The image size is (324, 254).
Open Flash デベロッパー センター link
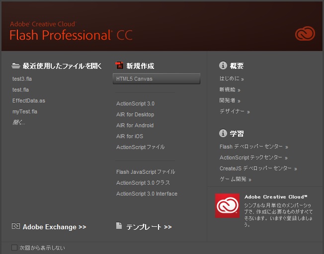click(254, 147)
